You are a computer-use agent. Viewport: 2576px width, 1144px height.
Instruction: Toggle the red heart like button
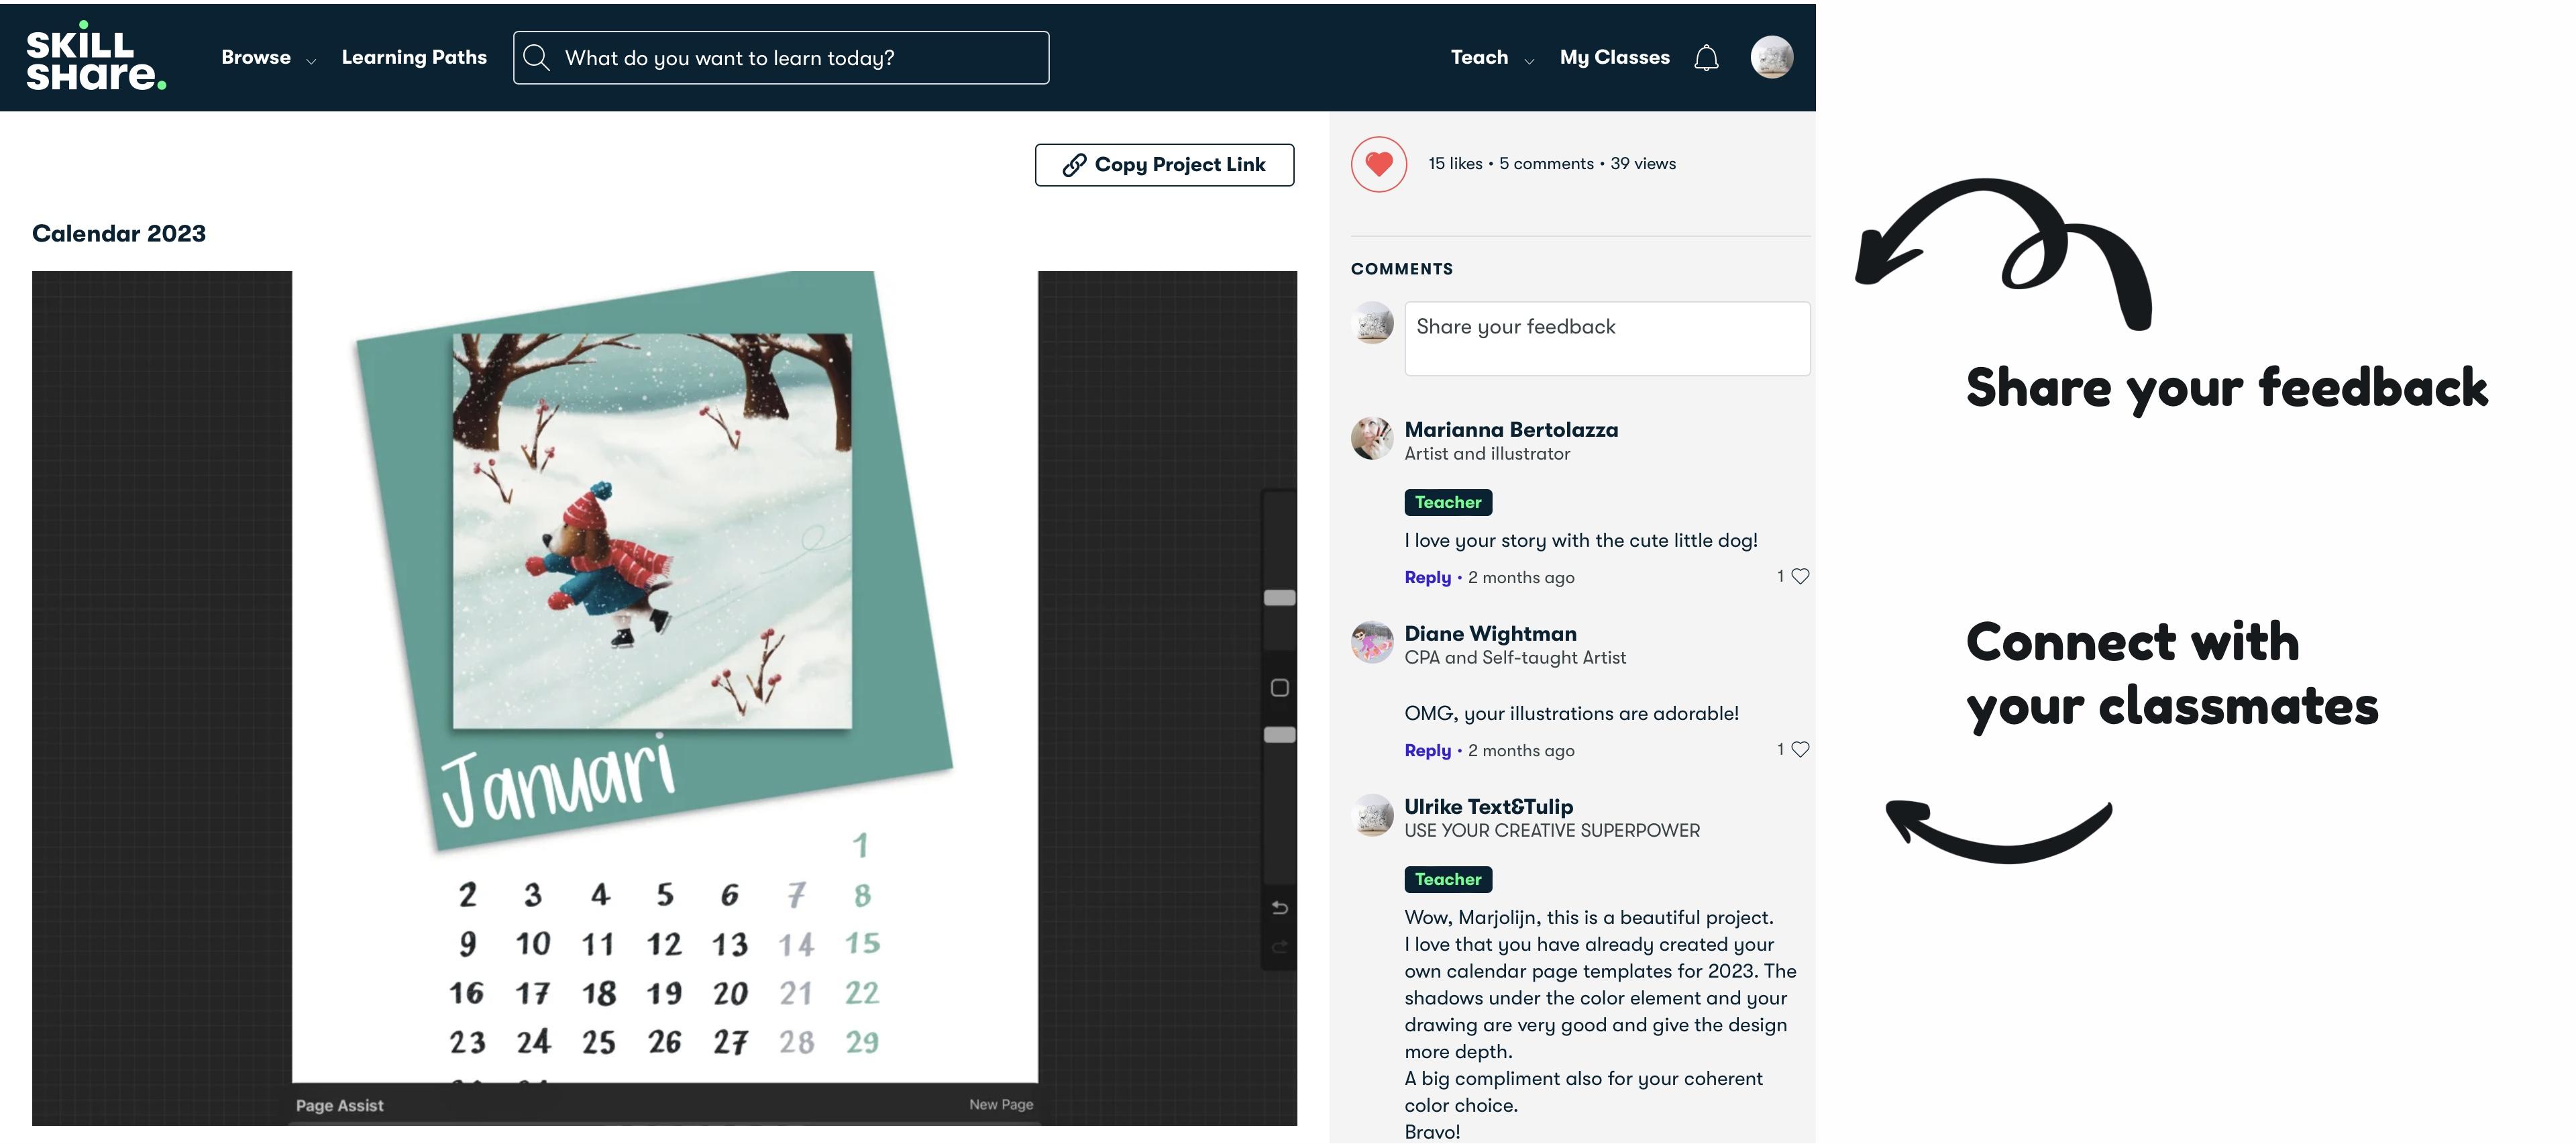[1379, 164]
